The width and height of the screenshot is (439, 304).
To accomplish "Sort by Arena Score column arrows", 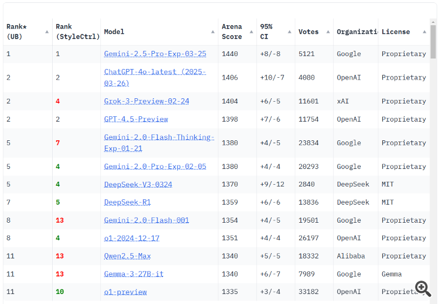I will [251, 32].
